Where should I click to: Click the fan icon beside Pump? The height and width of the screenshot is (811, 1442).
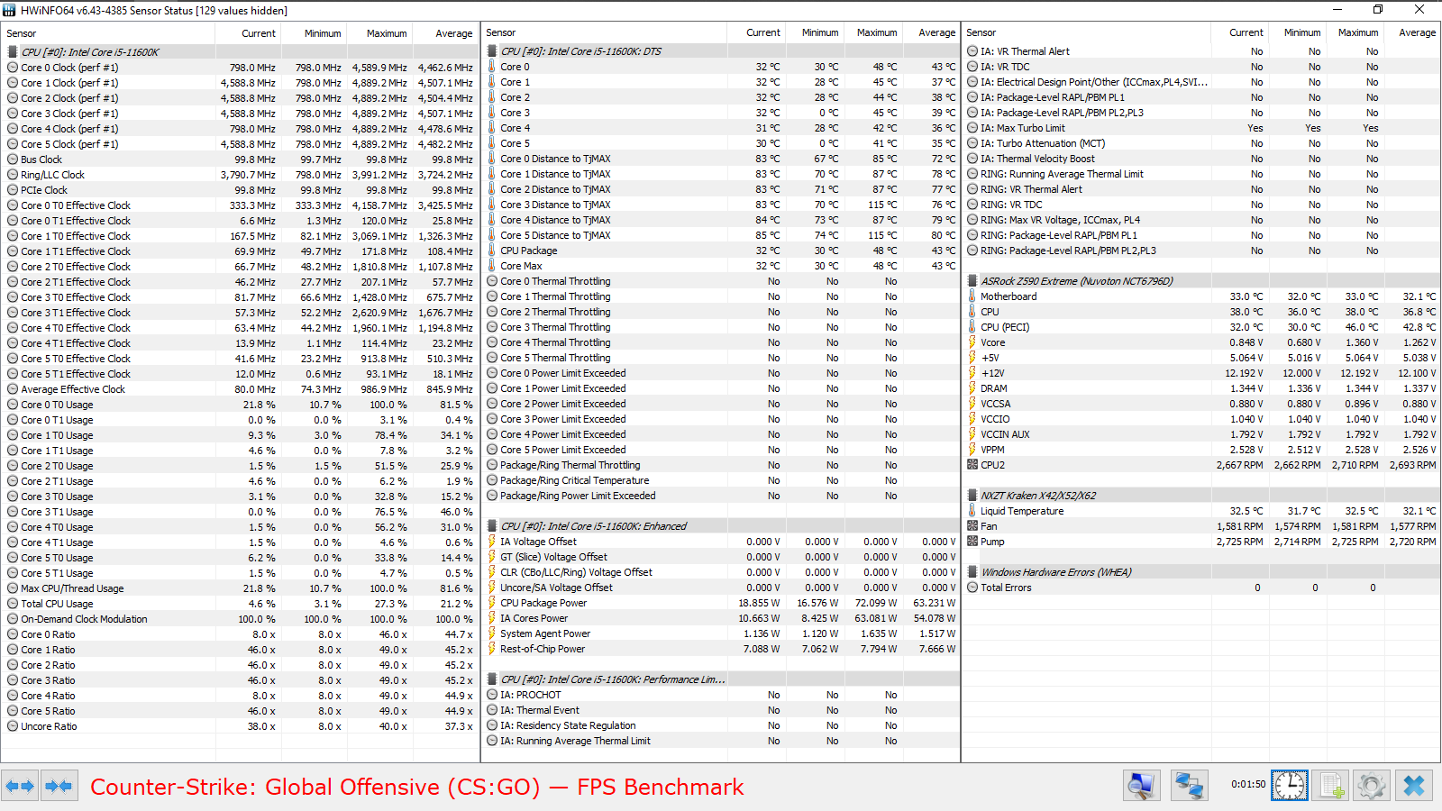pos(972,542)
